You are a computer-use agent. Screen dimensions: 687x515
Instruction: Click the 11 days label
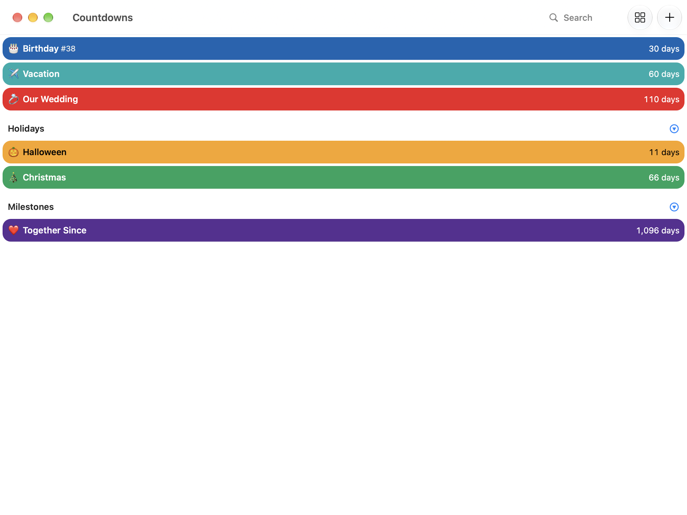(664, 152)
